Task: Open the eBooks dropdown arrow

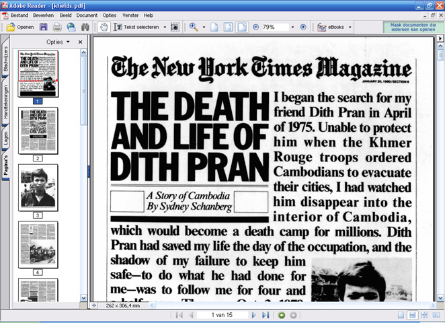Action: [350, 28]
